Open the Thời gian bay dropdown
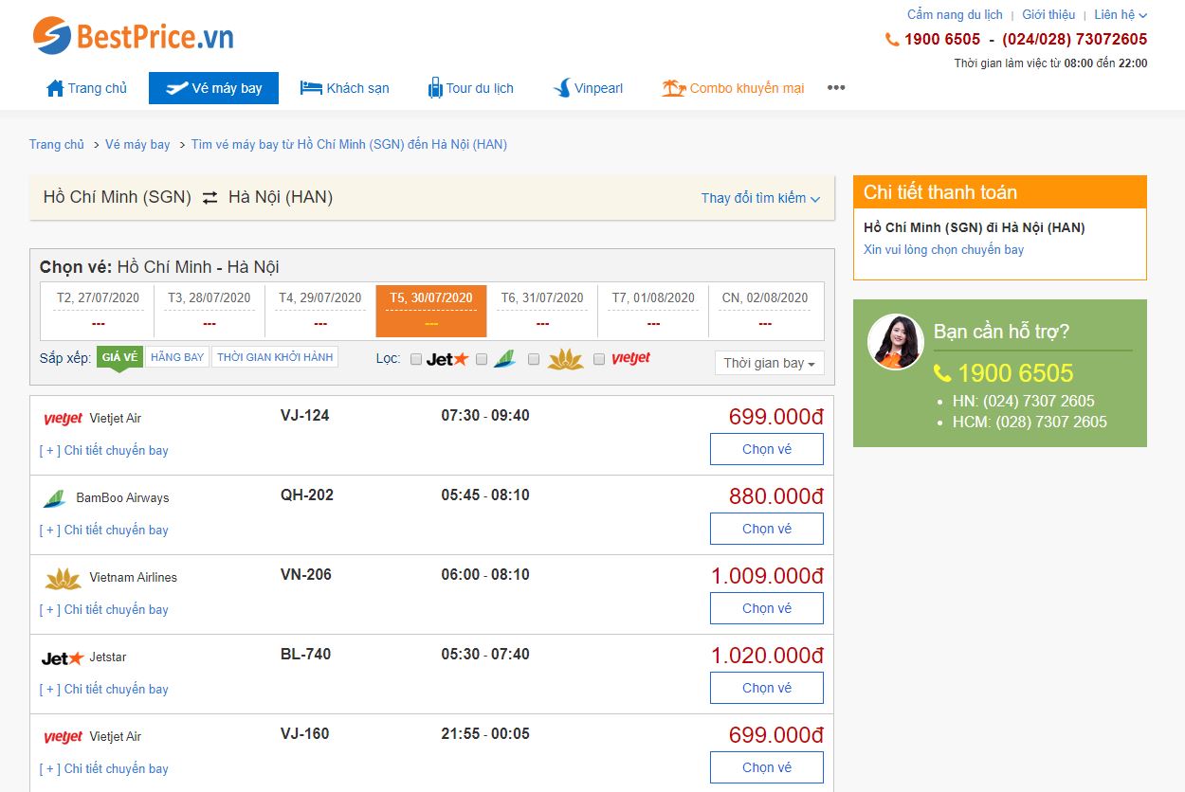1185x792 pixels. (x=769, y=363)
